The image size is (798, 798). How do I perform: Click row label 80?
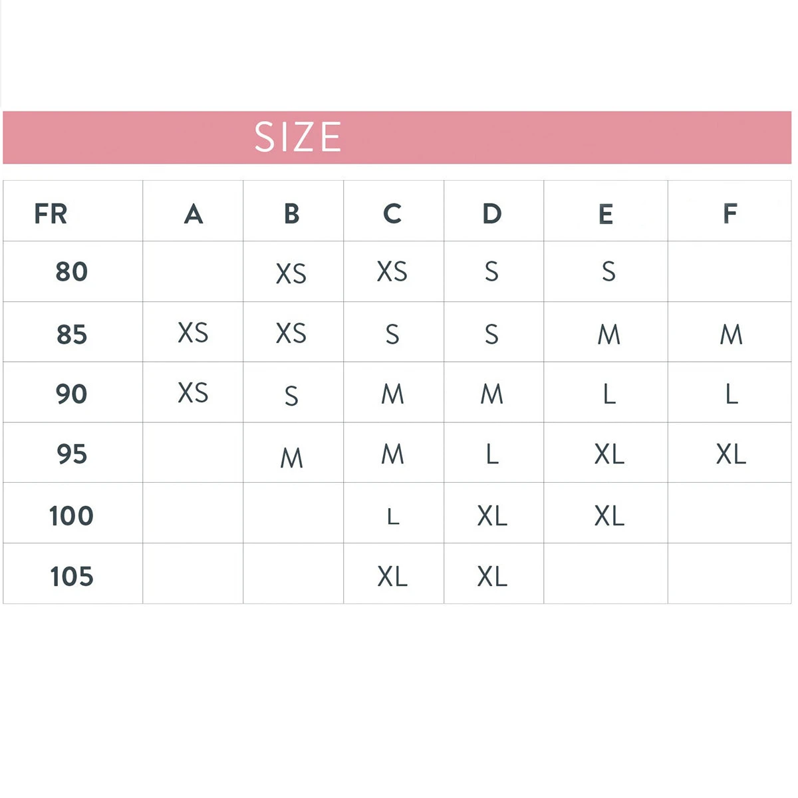pos(72,271)
